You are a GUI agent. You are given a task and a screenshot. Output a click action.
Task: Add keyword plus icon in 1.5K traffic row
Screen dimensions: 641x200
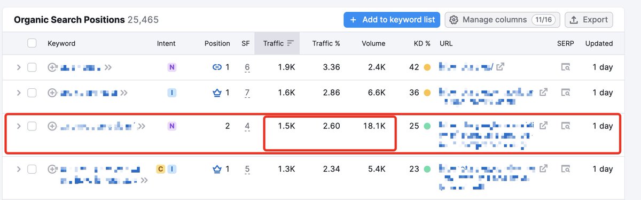click(52, 126)
